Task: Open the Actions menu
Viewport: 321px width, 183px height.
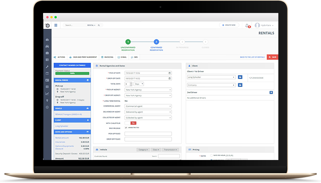Action: click(x=59, y=57)
